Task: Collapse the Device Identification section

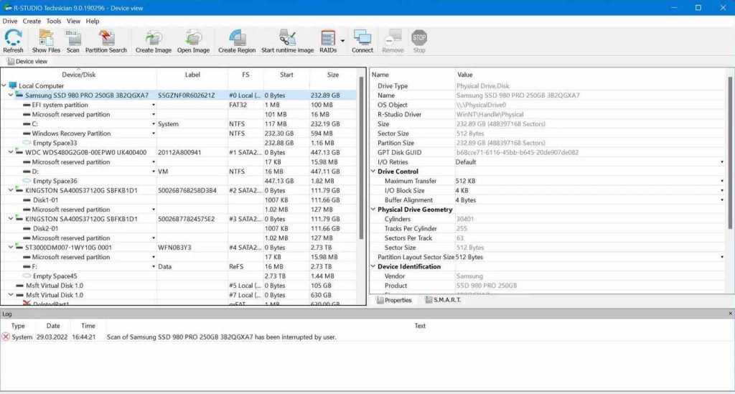Action: click(x=373, y=266)
